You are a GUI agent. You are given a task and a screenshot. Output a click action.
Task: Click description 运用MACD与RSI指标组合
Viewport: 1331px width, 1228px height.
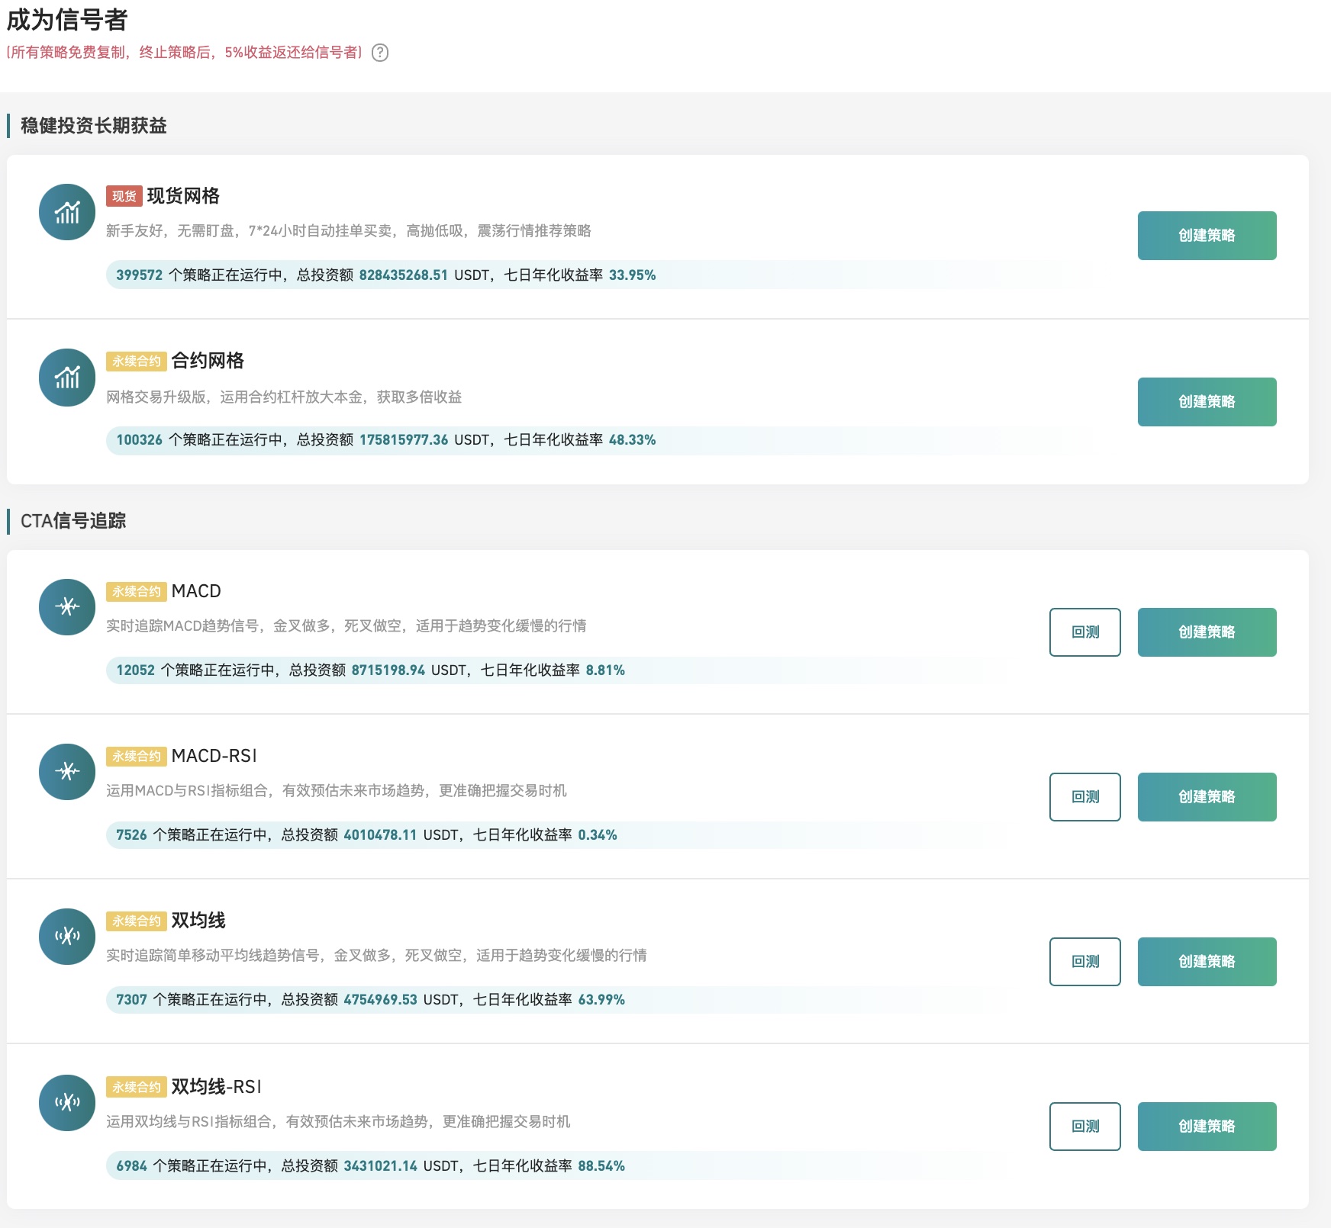(x=337, y=791)
